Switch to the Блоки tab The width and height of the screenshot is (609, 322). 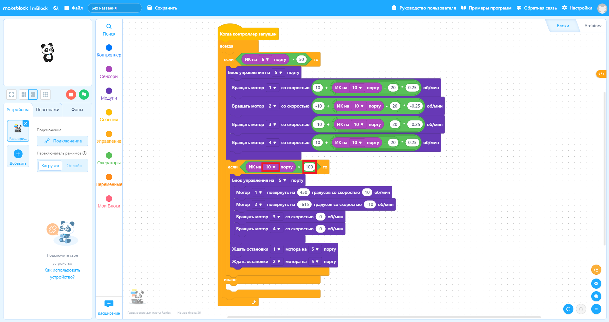(563, 26)
